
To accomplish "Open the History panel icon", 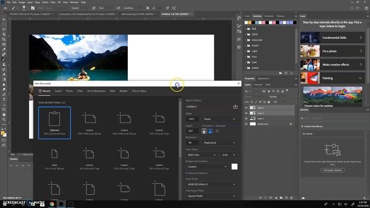I will [x=239, y=18].
